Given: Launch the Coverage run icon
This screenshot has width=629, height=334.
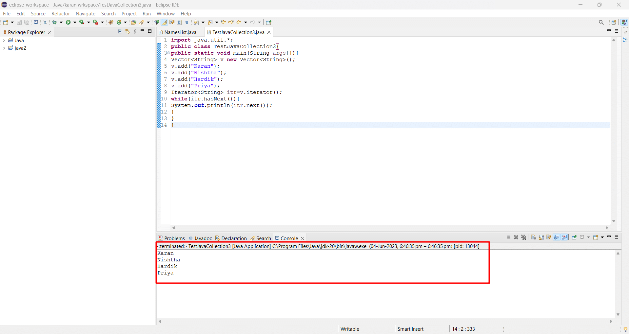Looking at the screenshot, I should tap(82, 22).
